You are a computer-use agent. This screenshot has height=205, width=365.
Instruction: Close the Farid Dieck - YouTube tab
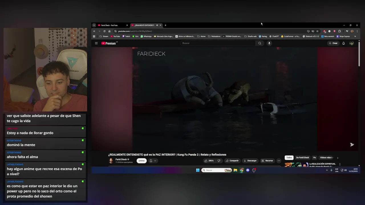coord(127,25)
